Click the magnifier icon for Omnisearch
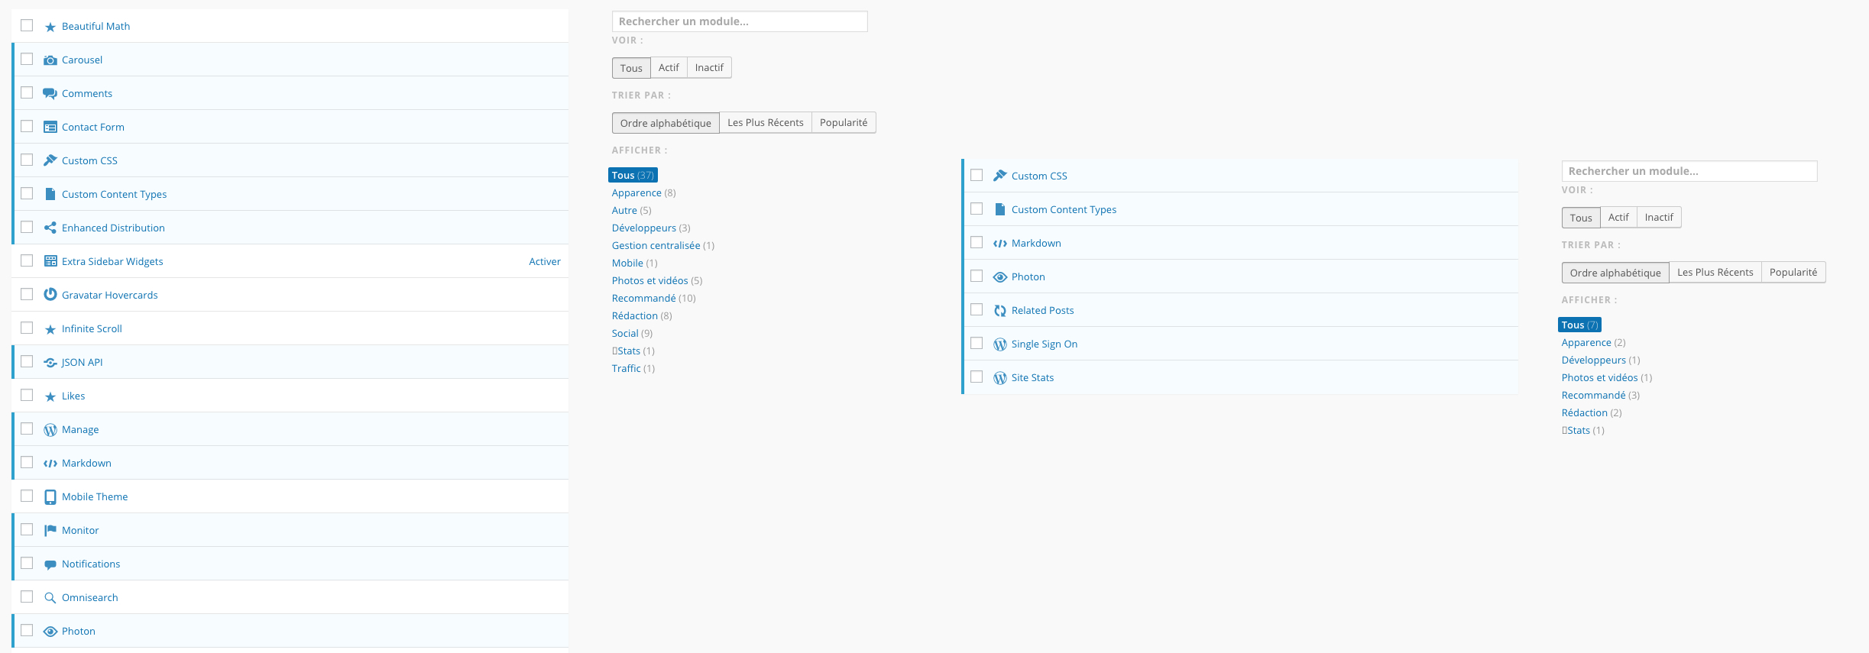 click(x=50, y=598)
